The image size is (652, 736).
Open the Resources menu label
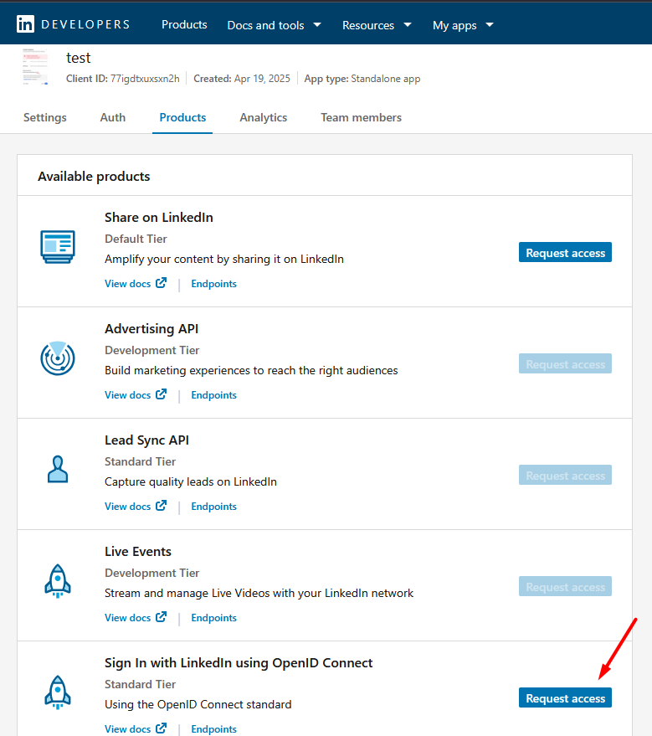tap(368, 25)
